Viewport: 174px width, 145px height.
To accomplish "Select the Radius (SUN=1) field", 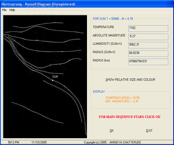I will 148,53.
